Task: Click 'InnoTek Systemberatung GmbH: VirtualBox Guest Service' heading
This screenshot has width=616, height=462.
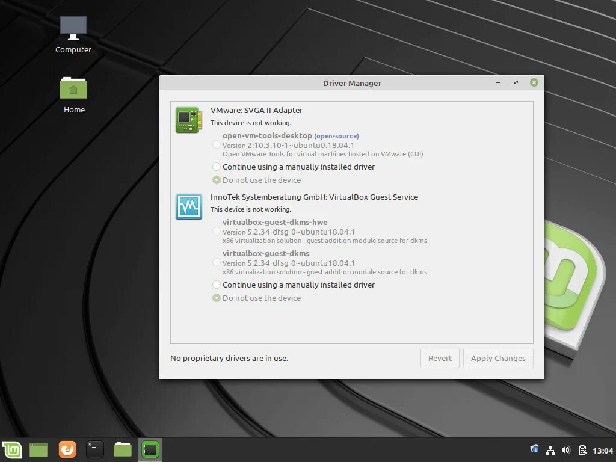Action: (314, 197)
